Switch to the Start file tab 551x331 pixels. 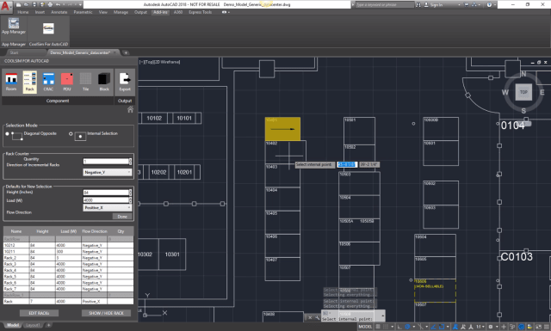(14, 52)
